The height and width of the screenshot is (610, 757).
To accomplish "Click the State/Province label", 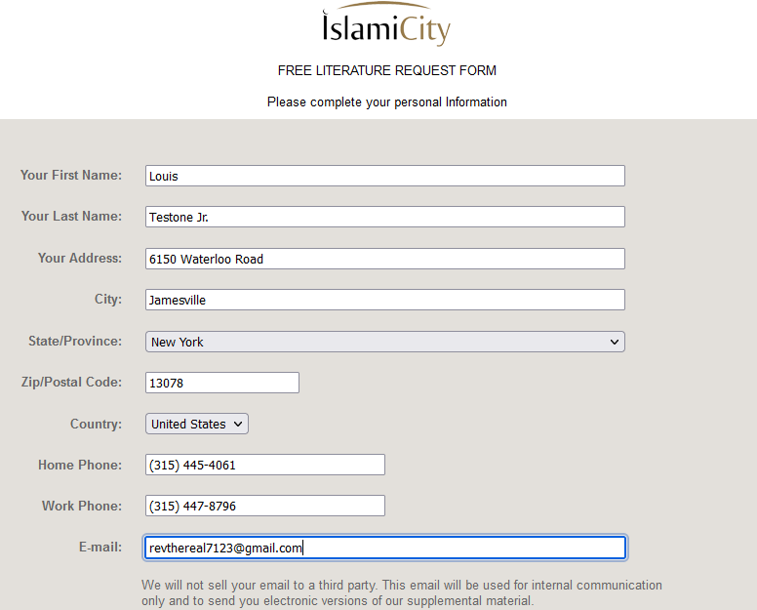I will (x=75, y=341).
